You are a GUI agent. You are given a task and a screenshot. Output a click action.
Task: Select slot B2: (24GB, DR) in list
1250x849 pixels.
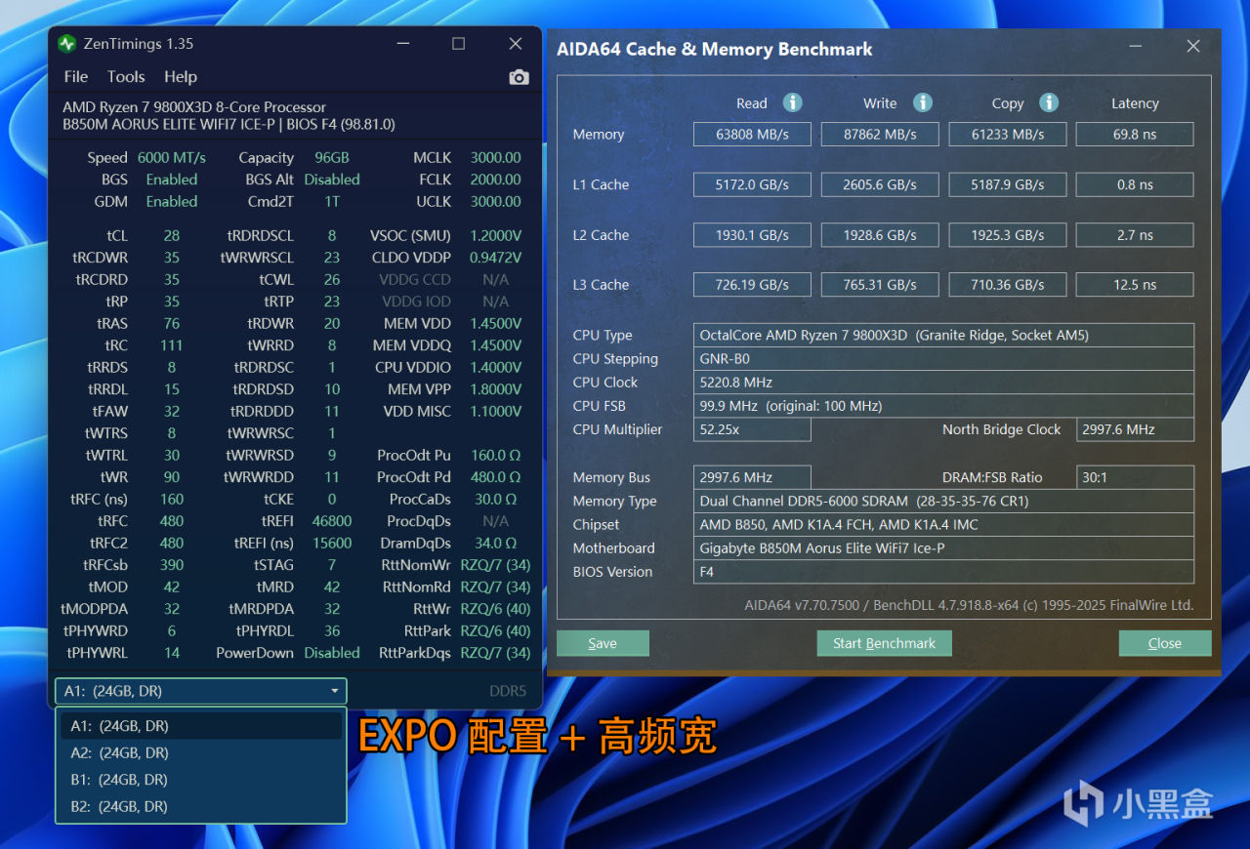click(x=201, y=806)
